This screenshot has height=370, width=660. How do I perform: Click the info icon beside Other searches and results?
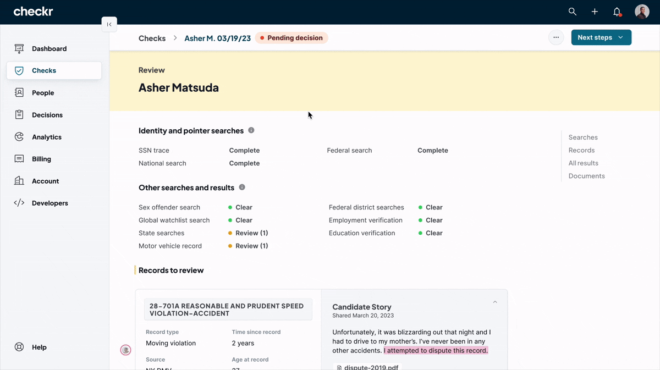point(242,187)
